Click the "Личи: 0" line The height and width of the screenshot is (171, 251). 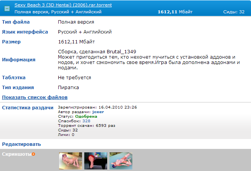66,134
